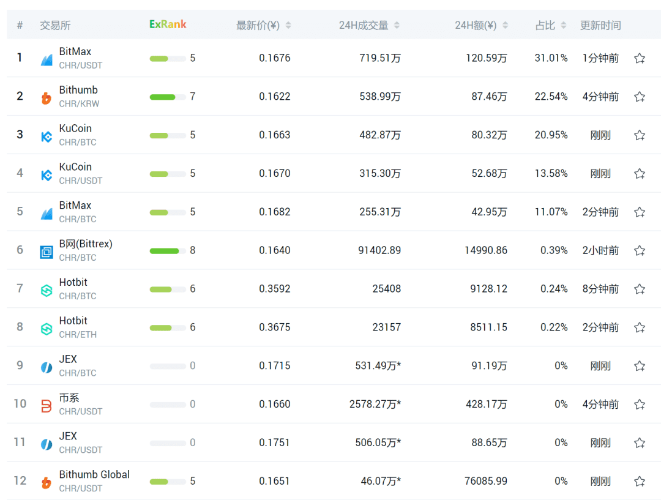Click the # column header

20,25
